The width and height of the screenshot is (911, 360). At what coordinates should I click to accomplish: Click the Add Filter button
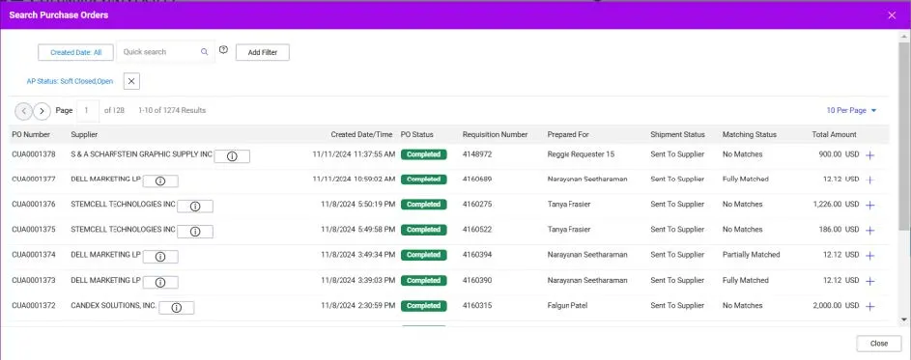(x=263, y=52)
